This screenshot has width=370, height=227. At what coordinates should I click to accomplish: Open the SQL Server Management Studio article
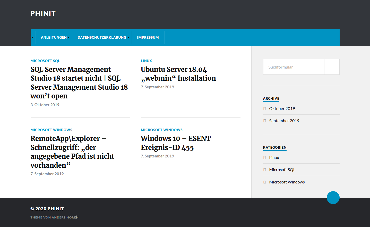coord(79,82)
